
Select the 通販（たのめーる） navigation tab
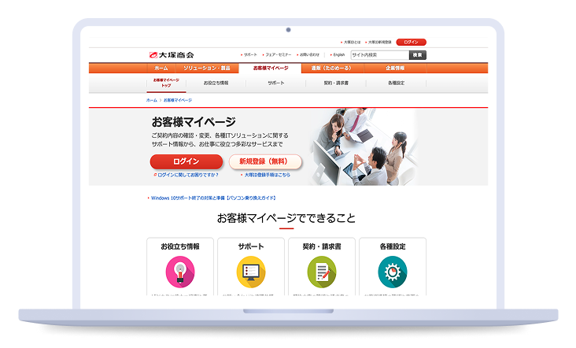coord(332,68)
